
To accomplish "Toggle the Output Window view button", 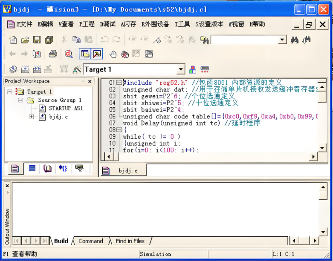I will (97, 54).
